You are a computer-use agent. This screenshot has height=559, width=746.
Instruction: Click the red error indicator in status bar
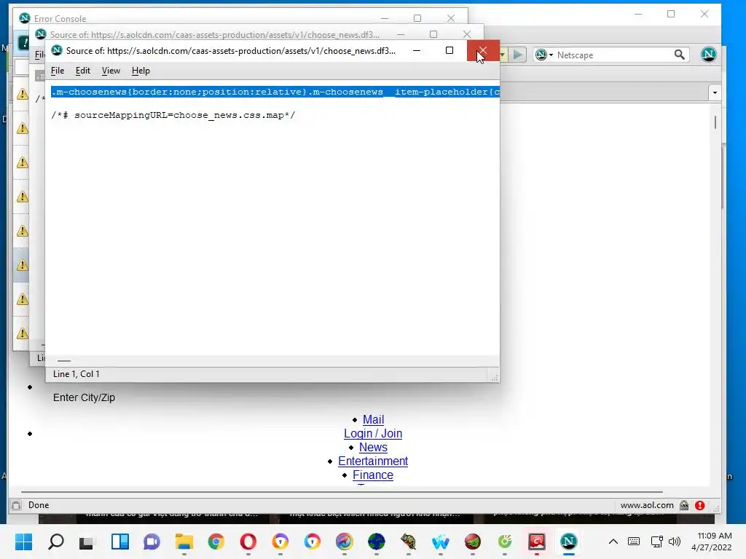pos(699,505)
